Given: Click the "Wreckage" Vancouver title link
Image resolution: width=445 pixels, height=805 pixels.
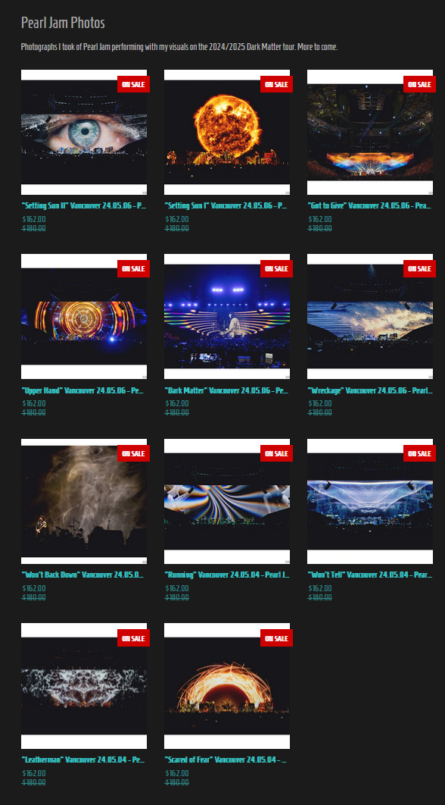Looking at the screenshot, I should tap(369, 390).
